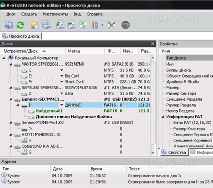
Task: Select the D: partition icon
Action: click(x=25, y=94)
